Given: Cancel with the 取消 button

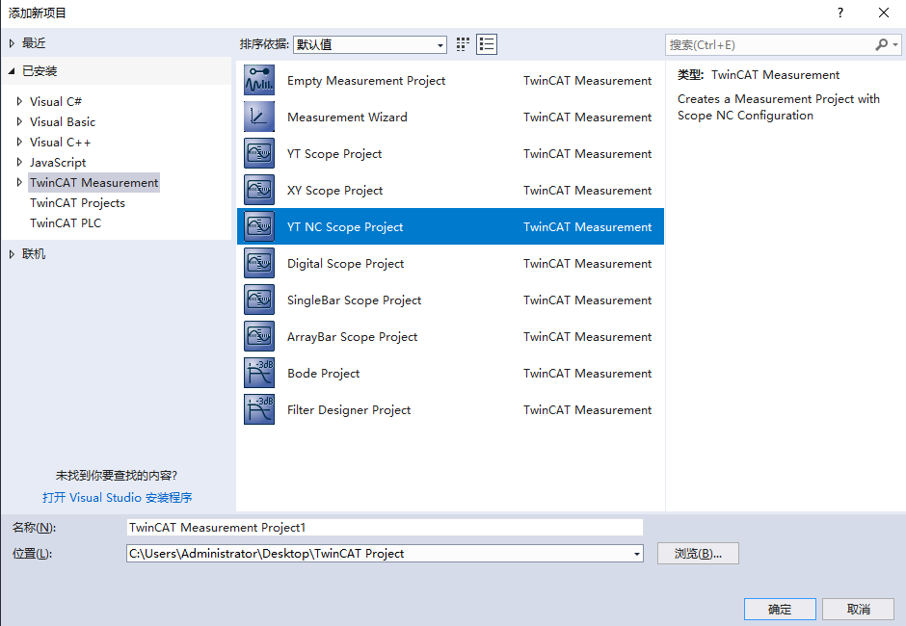Looking at the screenshot, I should pyautogui.click(x=858, y=610).
